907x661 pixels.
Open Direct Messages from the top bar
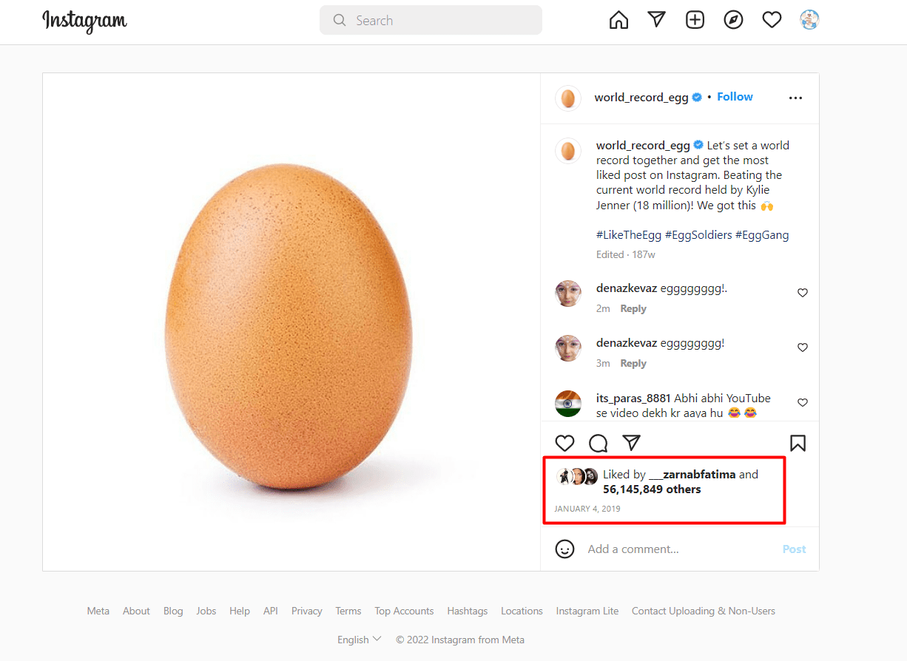click(x=656, y=19)
